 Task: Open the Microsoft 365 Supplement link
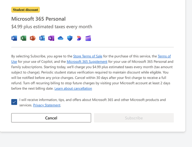[x=87, y=61]
